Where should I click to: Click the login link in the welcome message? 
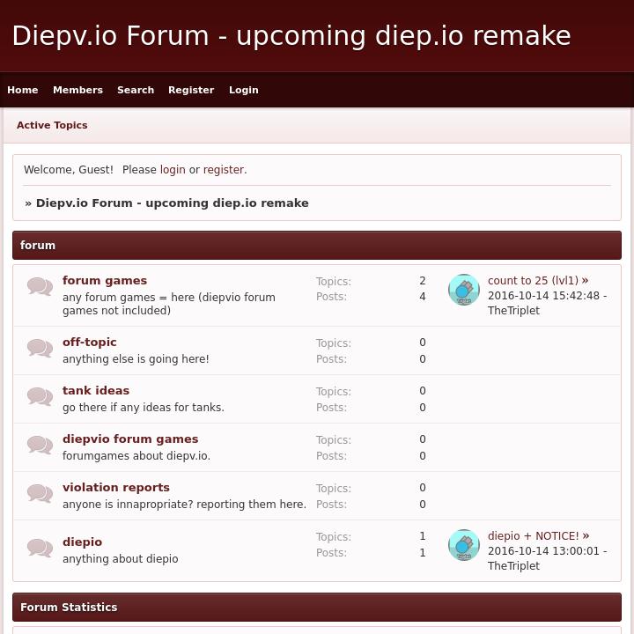[x=173, y=170]
